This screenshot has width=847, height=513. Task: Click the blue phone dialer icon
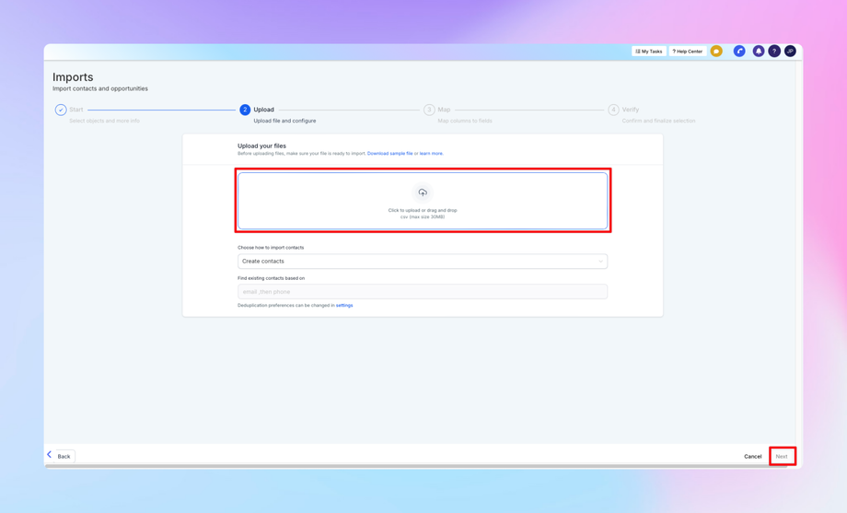coord(739,52)
